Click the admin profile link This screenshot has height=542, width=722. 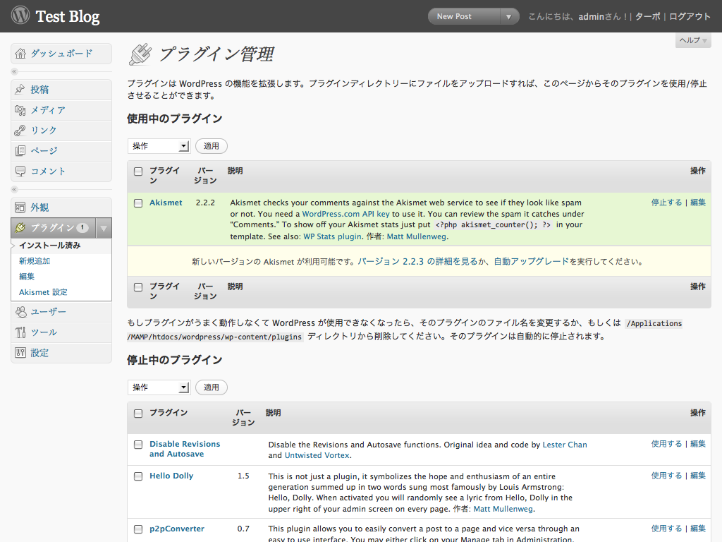pyautogui.click(x=592, y=17)
